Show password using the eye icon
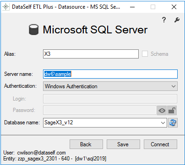The image size is (185, 165). pos(162,110)
